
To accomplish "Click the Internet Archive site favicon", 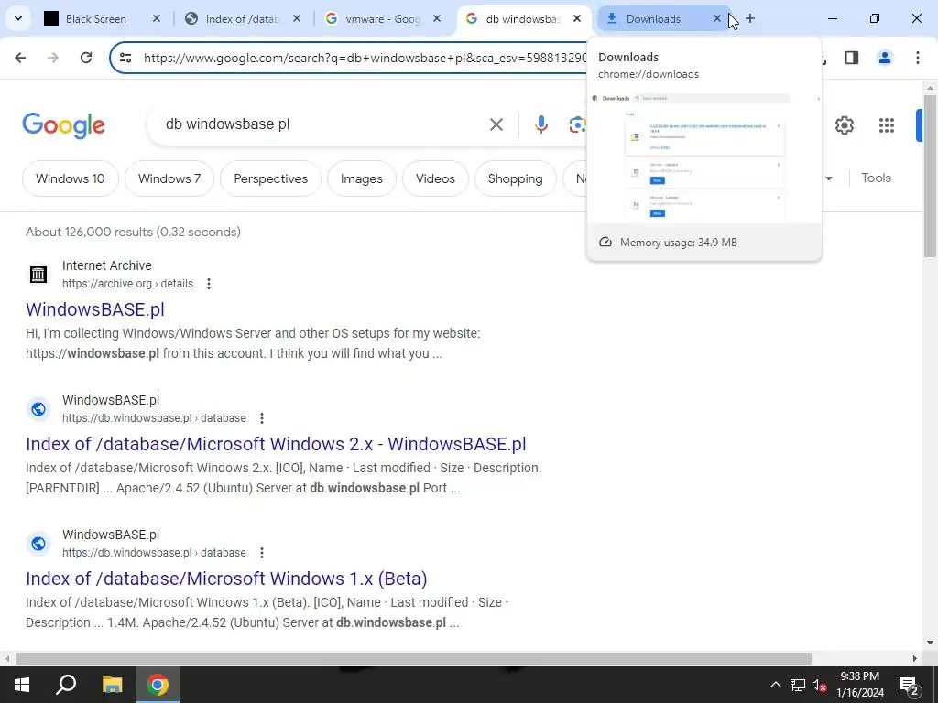I will [38, 275].
